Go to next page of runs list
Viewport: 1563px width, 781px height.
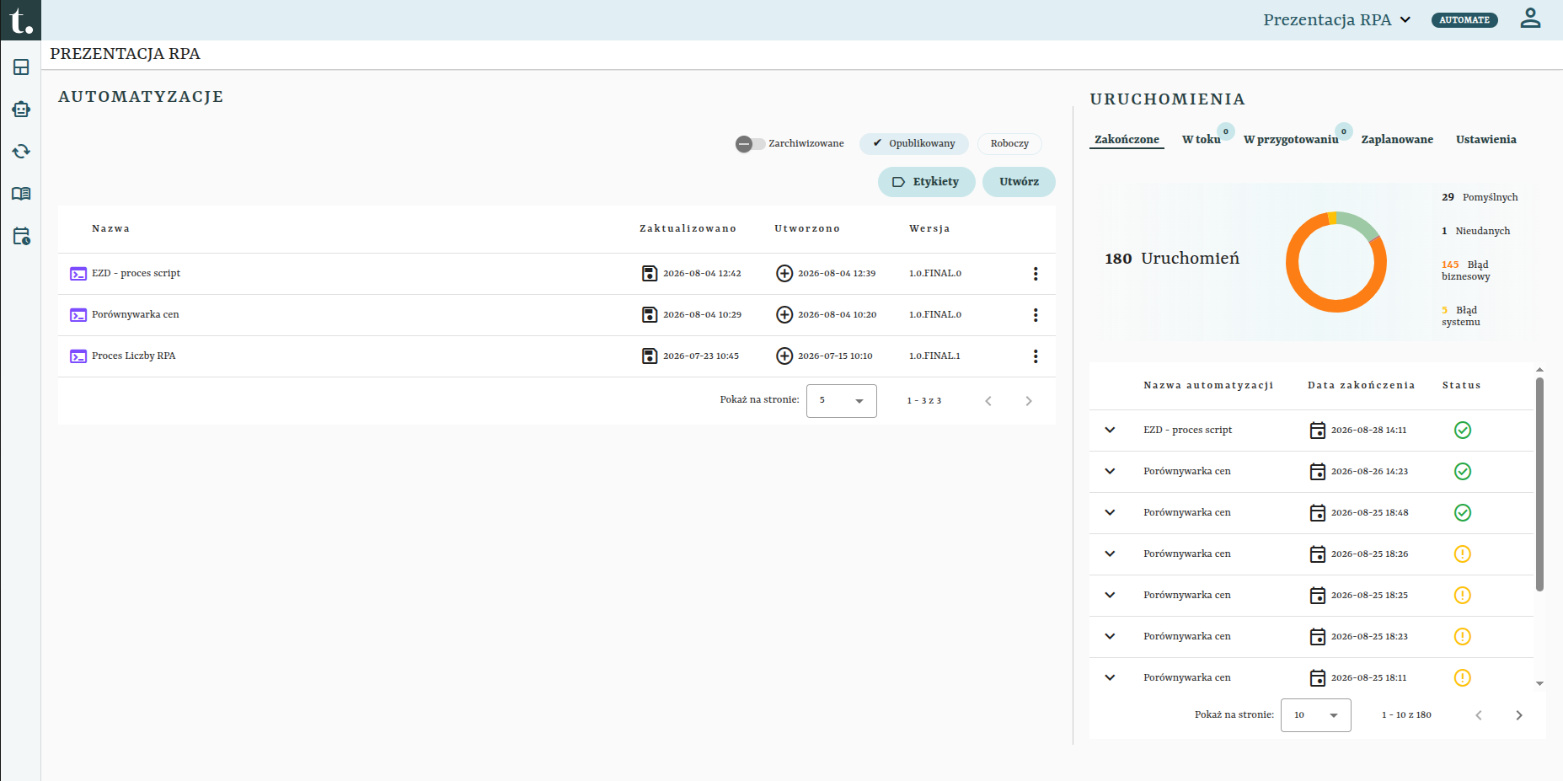click(1519, 715)
